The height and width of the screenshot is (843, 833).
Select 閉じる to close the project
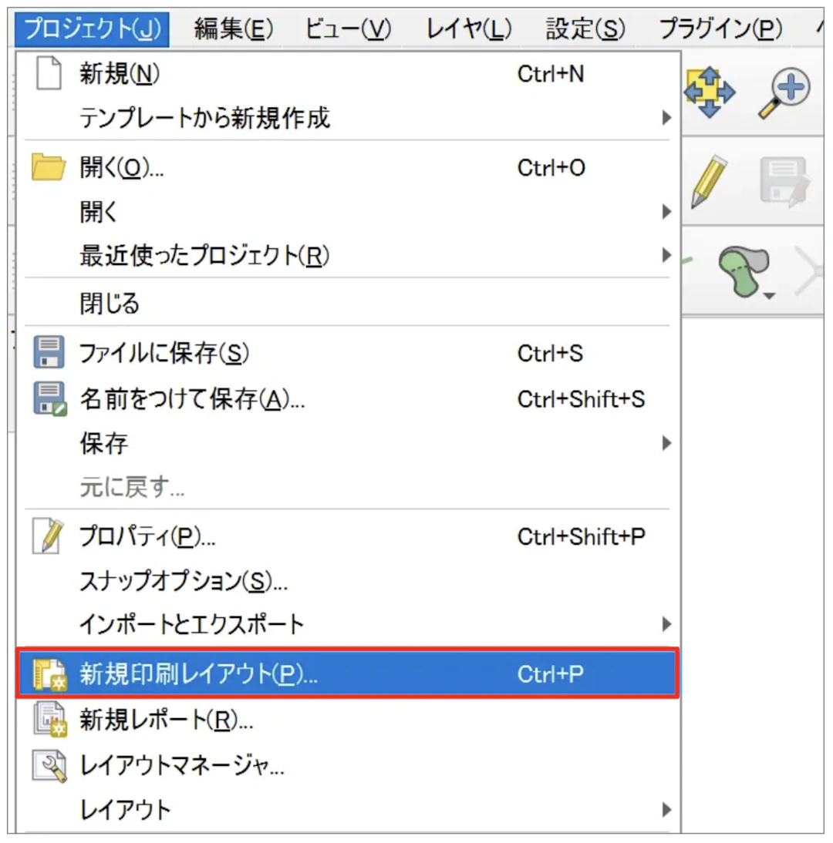[x=110, y=304]
